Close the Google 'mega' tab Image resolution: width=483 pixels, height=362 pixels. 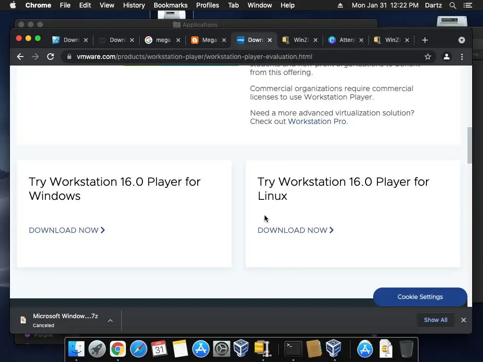pos(178,40)
